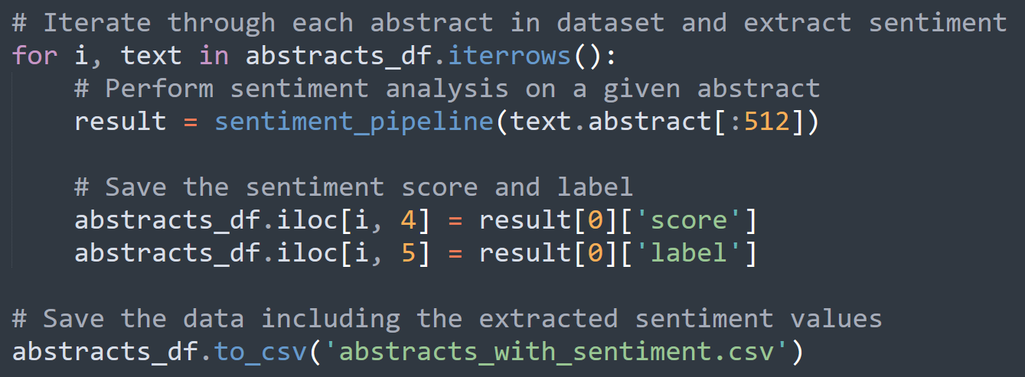Click the 'Perform sentiment analysis' comment line
Screen dimensions: 1025x377
coord(447,89)
